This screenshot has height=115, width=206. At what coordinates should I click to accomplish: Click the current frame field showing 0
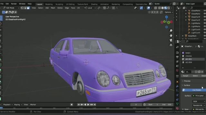(x=136, y=104)
